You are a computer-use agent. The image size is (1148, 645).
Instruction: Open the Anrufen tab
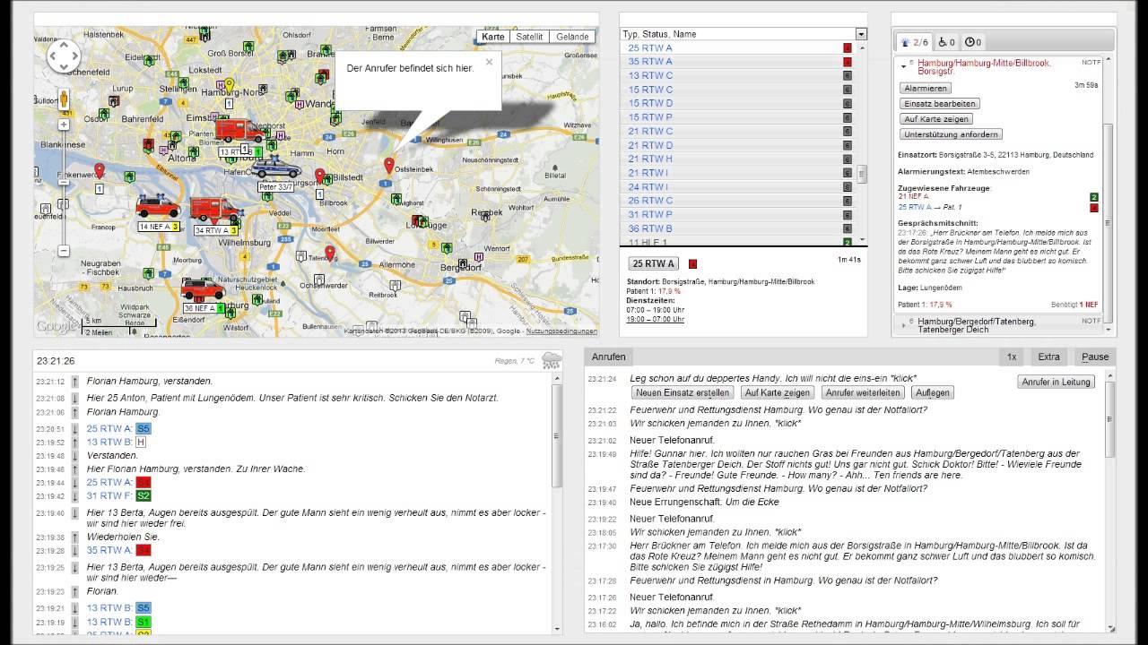tap(609, 357)
